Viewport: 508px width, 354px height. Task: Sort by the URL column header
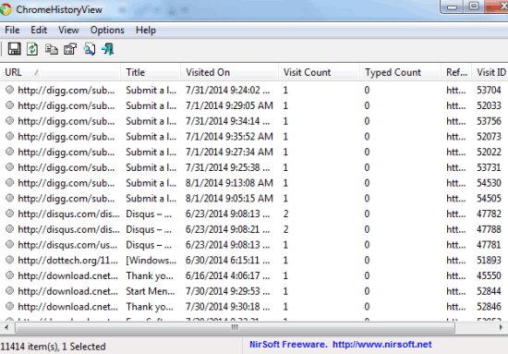[x=60, y=72]
